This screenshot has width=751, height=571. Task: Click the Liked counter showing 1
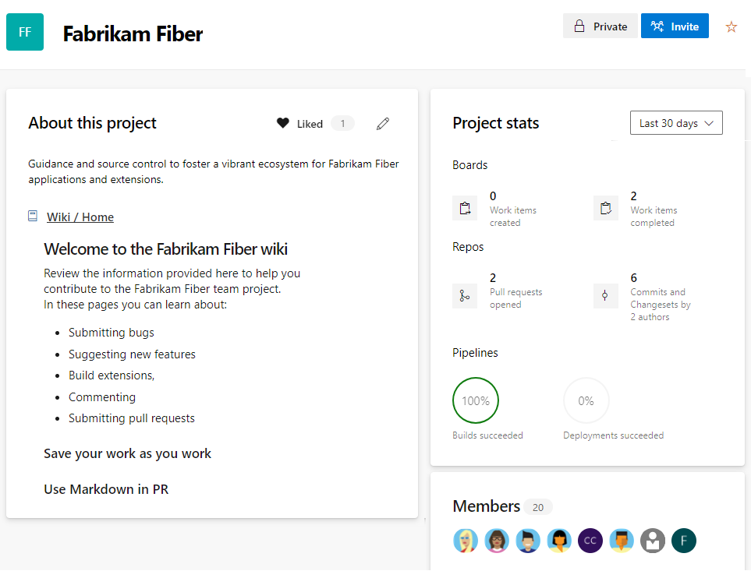point(343,123)
